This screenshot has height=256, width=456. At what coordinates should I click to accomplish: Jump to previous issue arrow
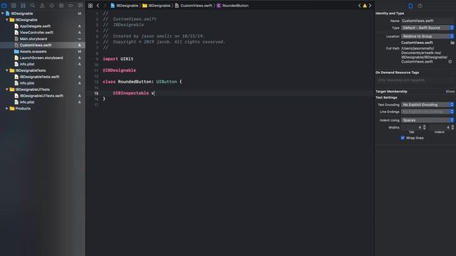(x=359, y=6)
